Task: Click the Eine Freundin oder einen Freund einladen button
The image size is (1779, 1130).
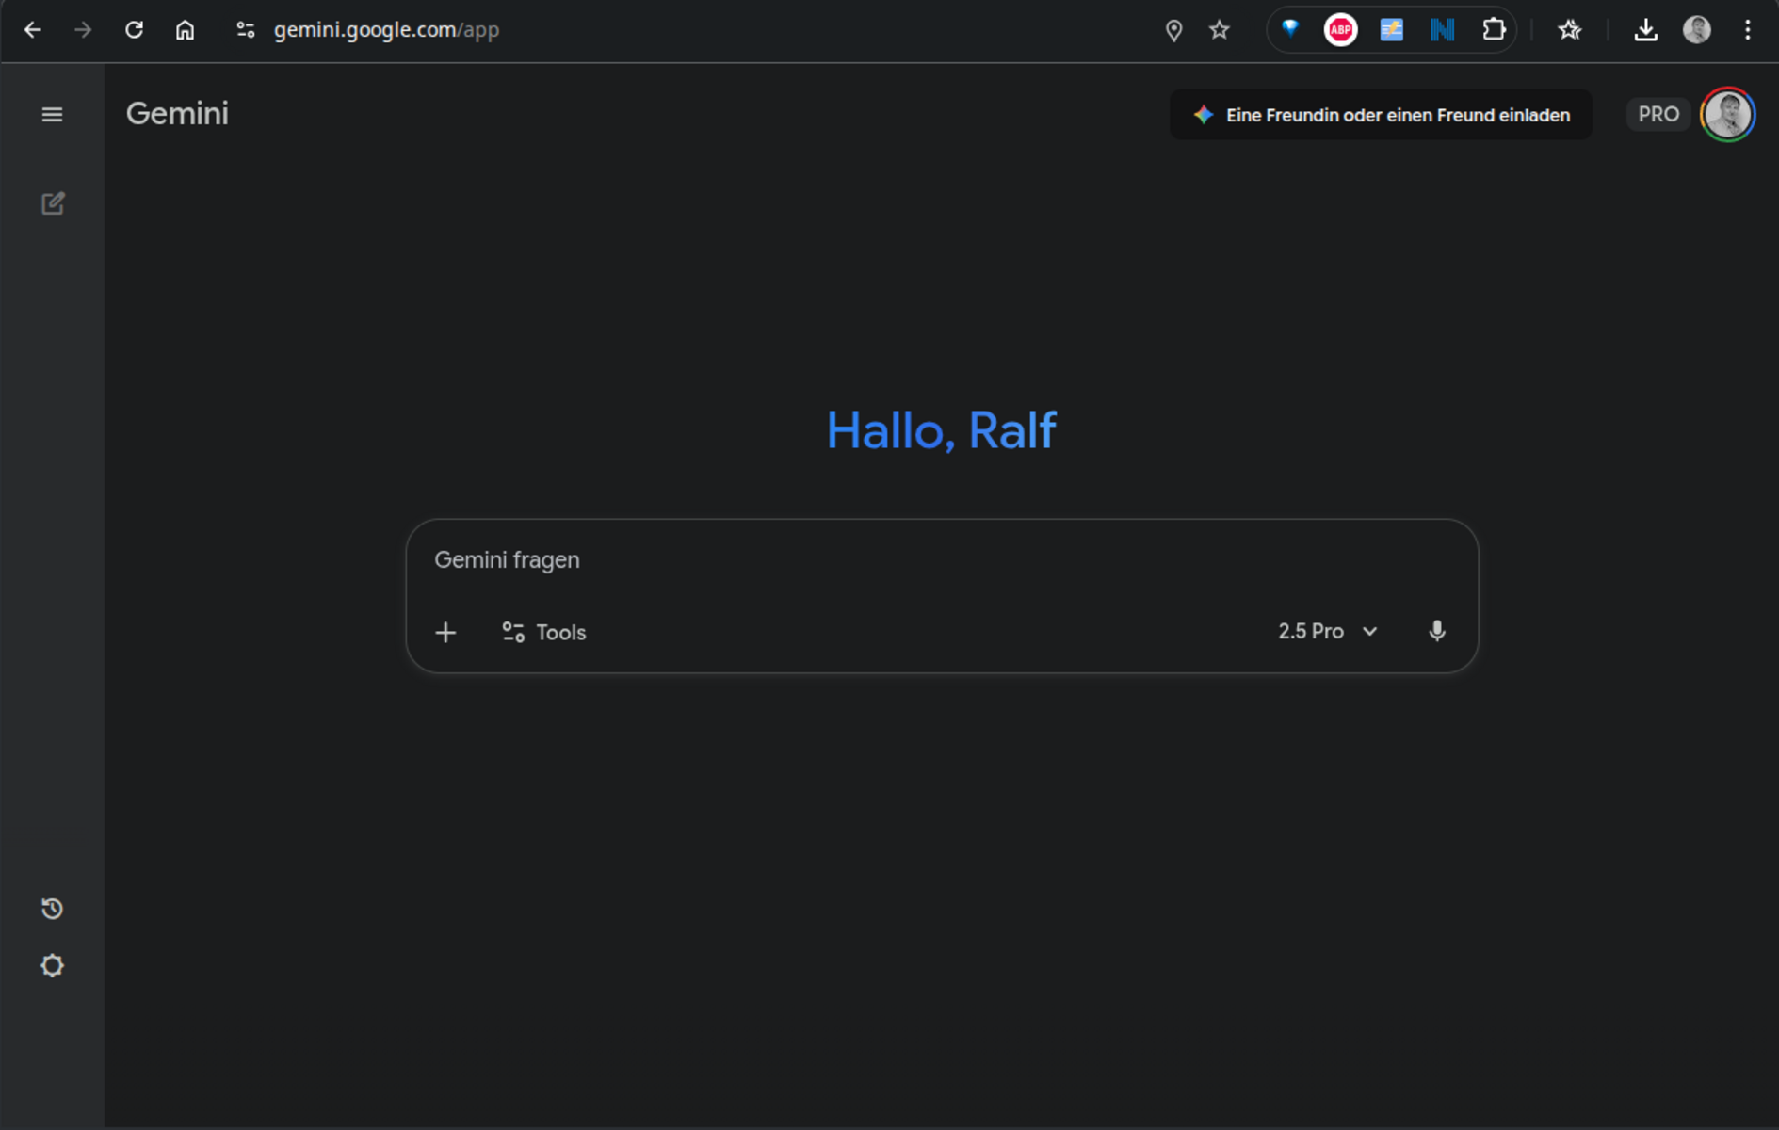Action: pos(1381,115)
